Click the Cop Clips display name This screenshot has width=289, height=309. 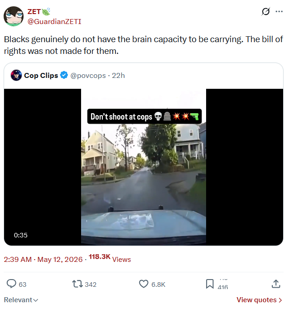tap(41, 76)
